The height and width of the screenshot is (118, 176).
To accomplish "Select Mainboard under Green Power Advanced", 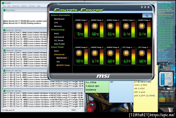I will pos(62,58).
